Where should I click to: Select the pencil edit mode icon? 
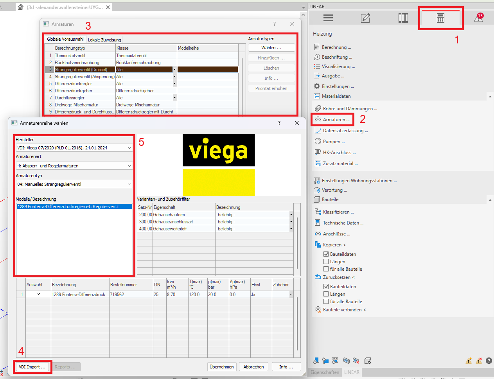coord(365,18)
